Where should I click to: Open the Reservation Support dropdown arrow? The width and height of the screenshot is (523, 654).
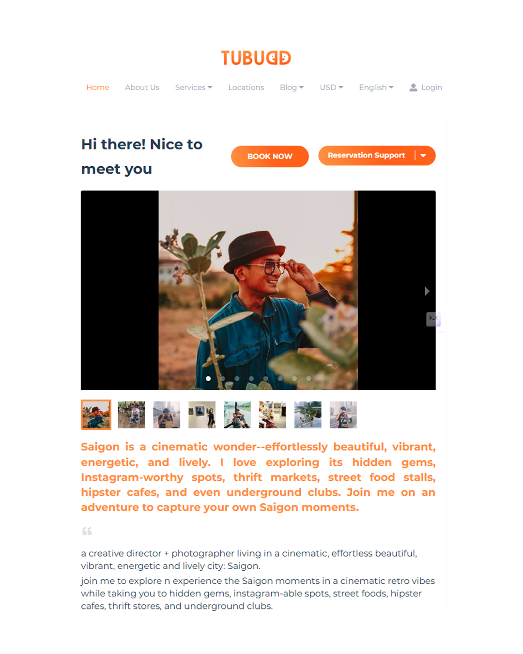coord(423,156)
